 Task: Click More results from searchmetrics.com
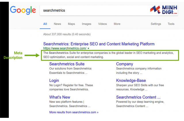tap(74, 112)
